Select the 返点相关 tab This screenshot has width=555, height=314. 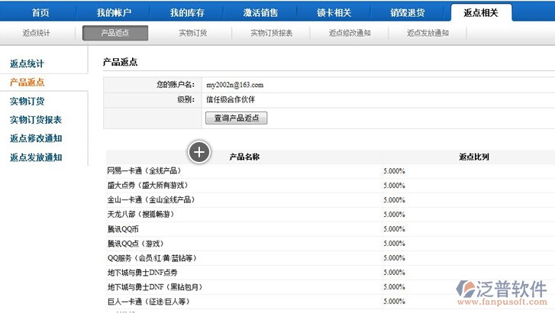[x=481, y=13]
